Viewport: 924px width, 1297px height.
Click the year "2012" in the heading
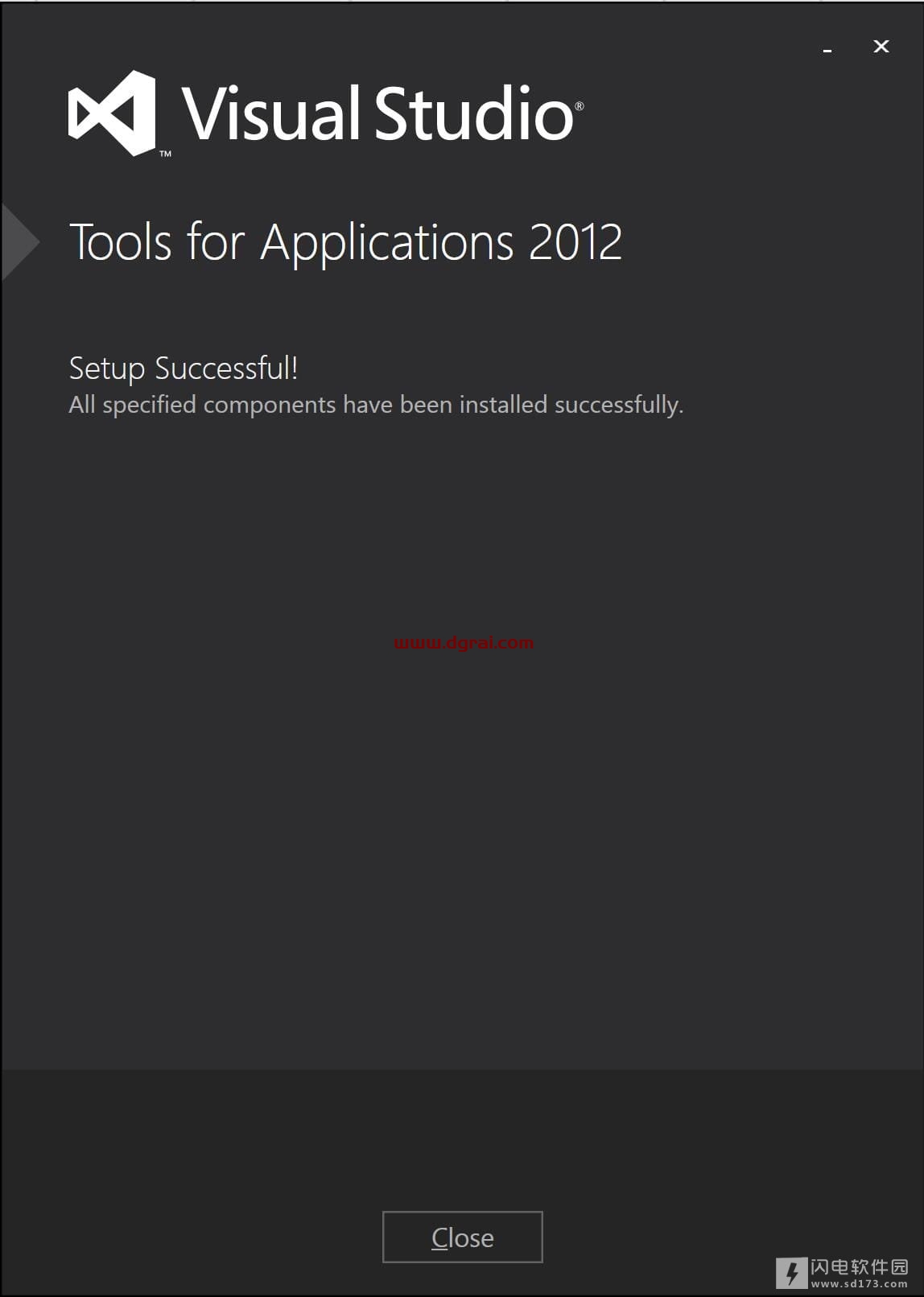click(575, 242)
